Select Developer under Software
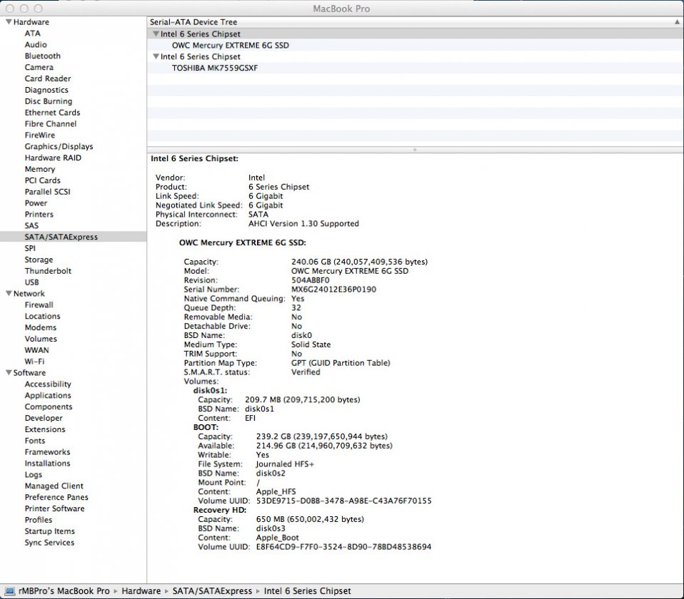The height and width of the screenshot is (599, 684). click(x=44, y=419)
